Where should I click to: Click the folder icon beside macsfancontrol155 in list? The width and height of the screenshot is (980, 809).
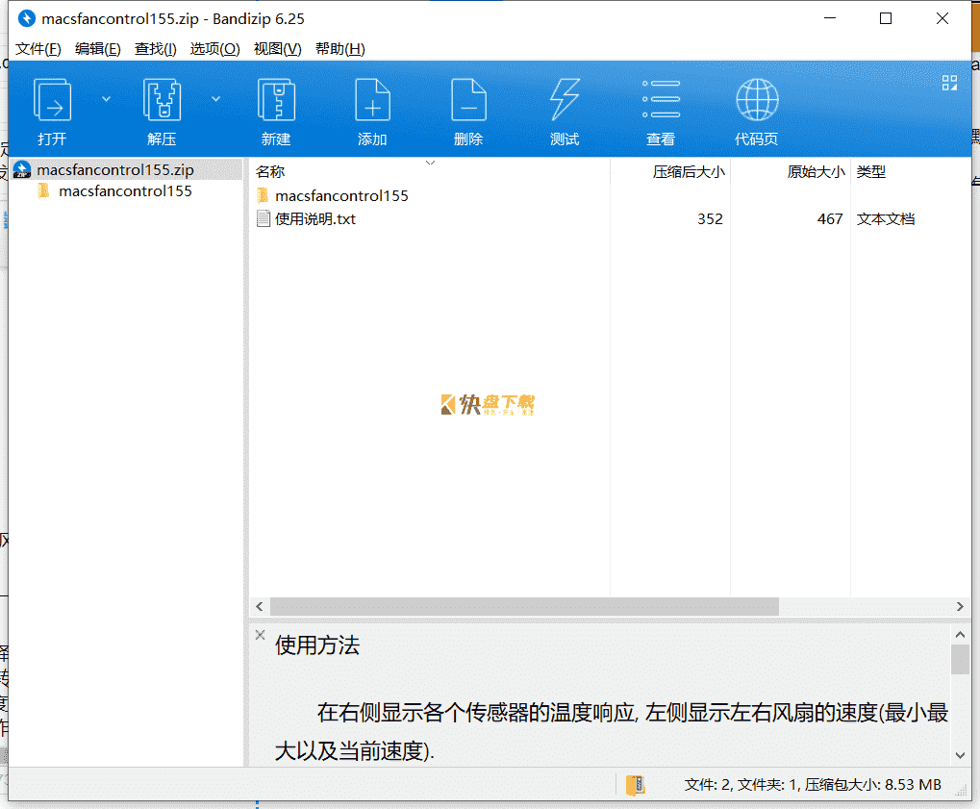tap(264, 195)
